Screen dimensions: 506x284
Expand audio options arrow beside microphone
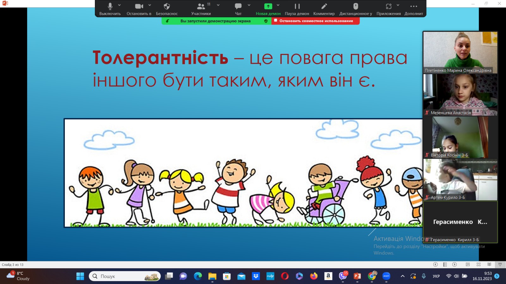click(119, 5)
